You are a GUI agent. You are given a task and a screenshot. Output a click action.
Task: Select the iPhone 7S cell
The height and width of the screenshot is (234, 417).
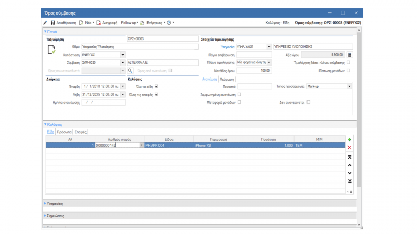coord(218,145)
